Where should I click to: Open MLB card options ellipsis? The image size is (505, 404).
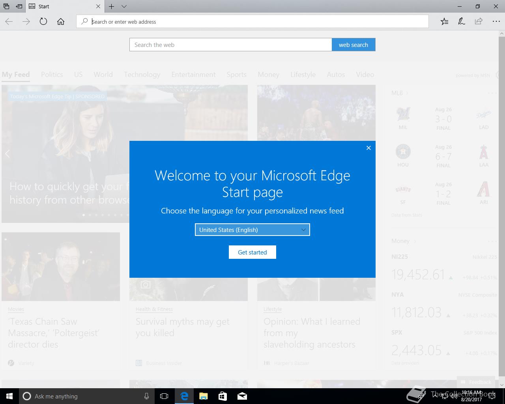click(x=492, y=93)
